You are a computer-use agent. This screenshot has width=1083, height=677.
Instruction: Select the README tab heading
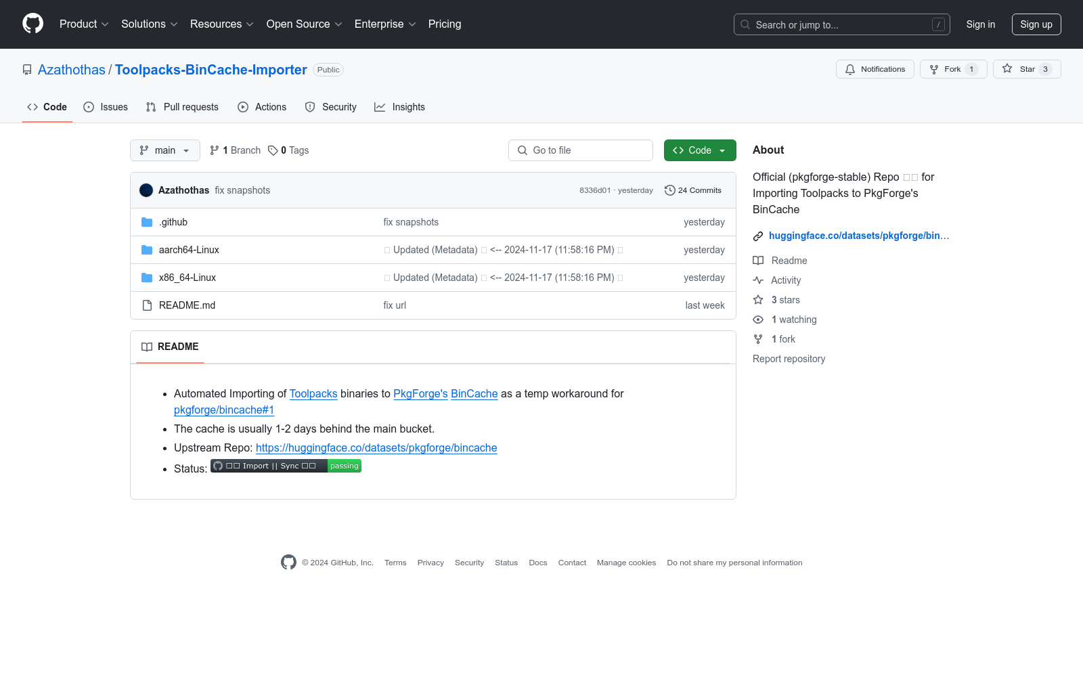[x=170, y=347]
